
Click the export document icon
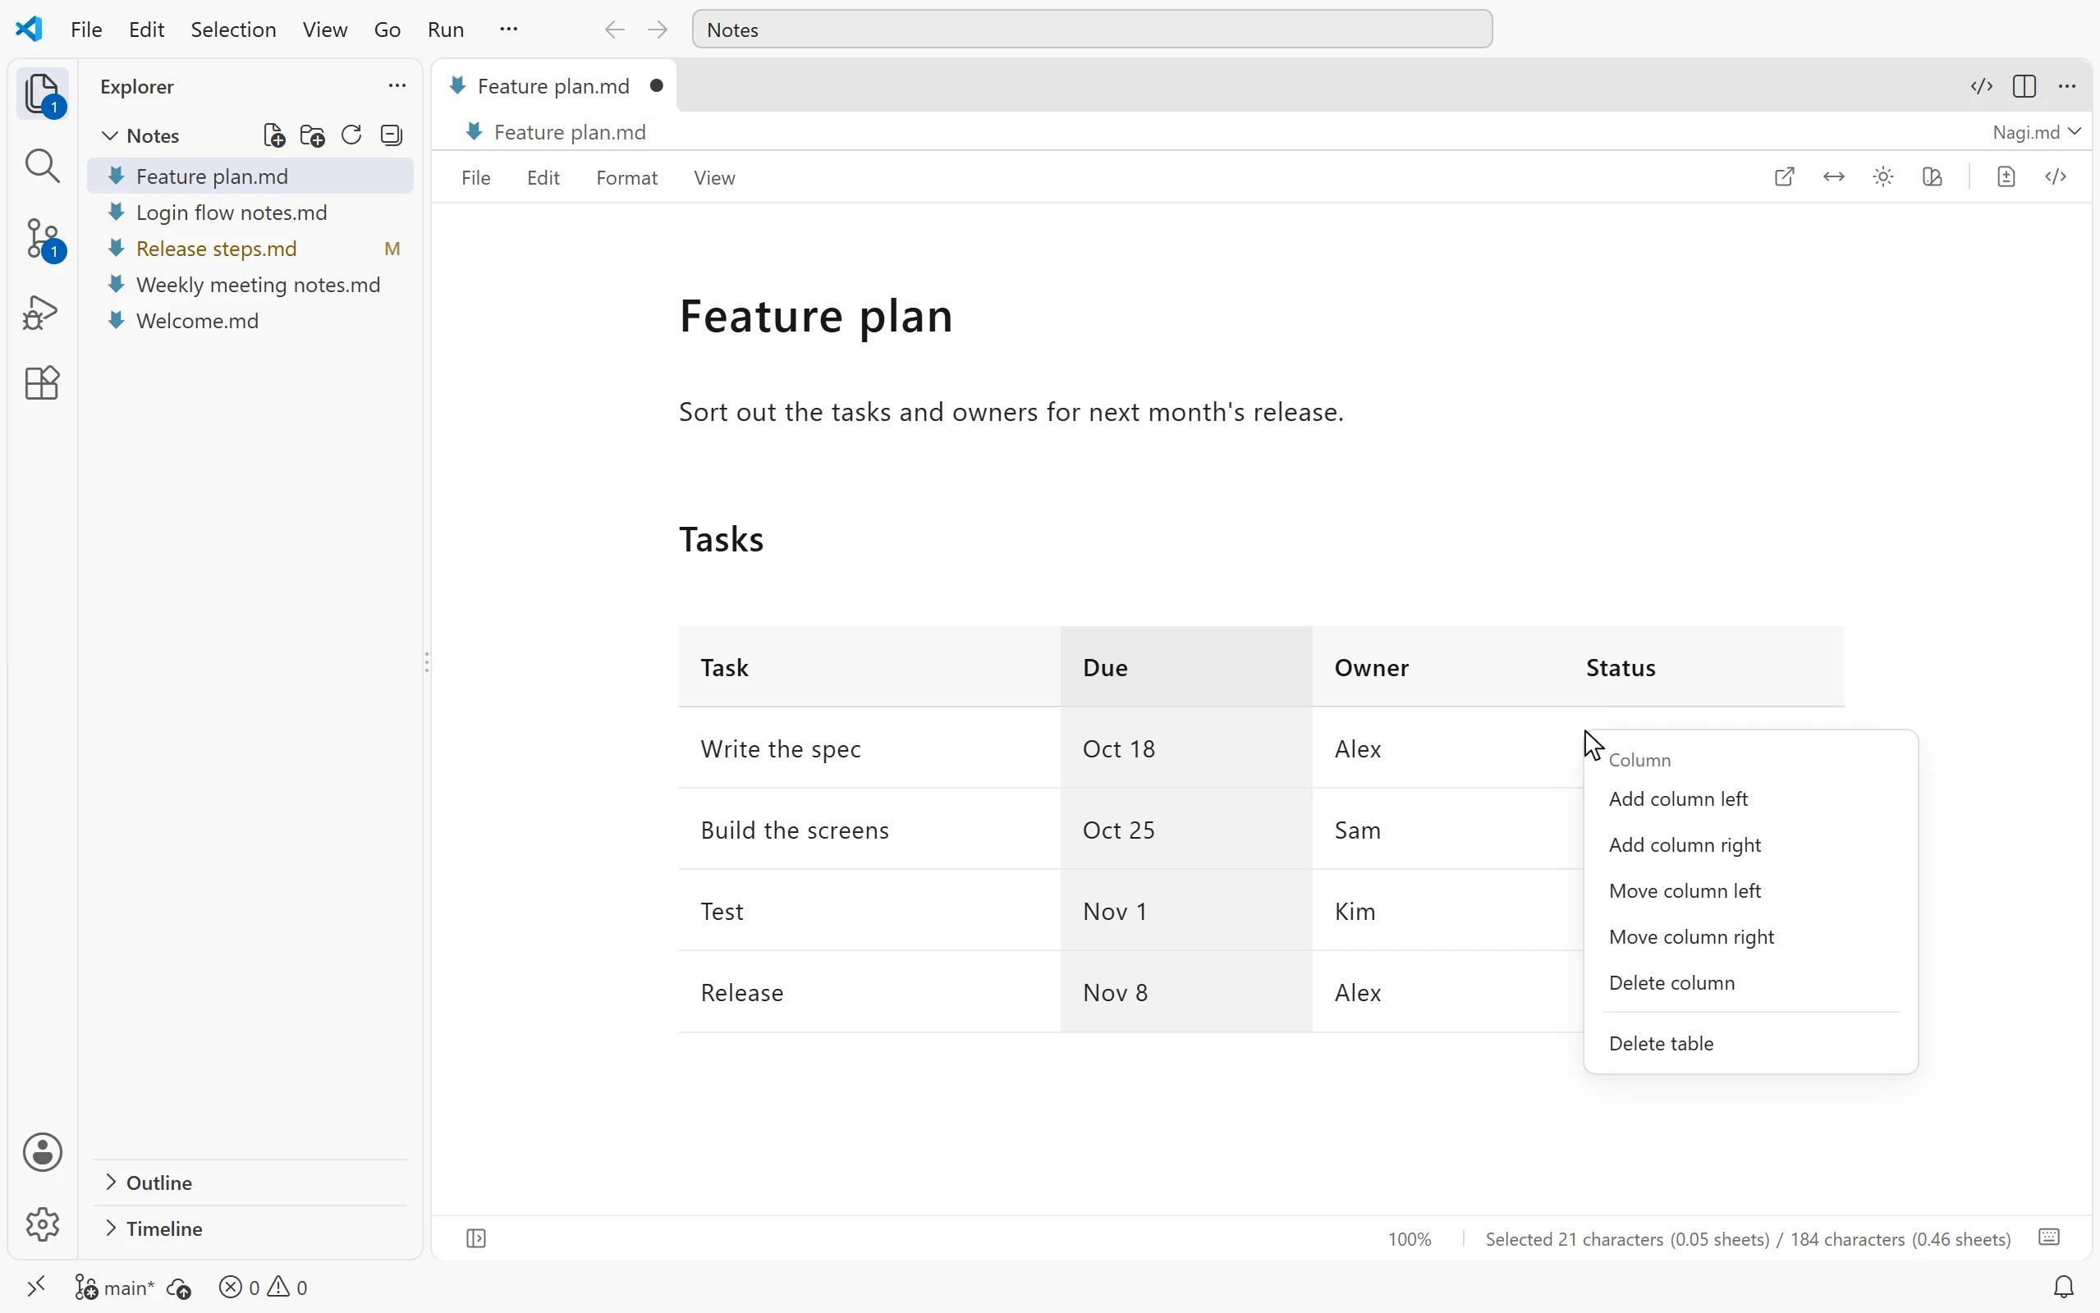point(2006,177)
